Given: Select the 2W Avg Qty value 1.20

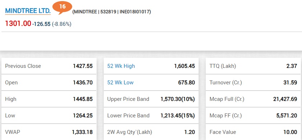Looking at the screenshot, I should (189, 132).
